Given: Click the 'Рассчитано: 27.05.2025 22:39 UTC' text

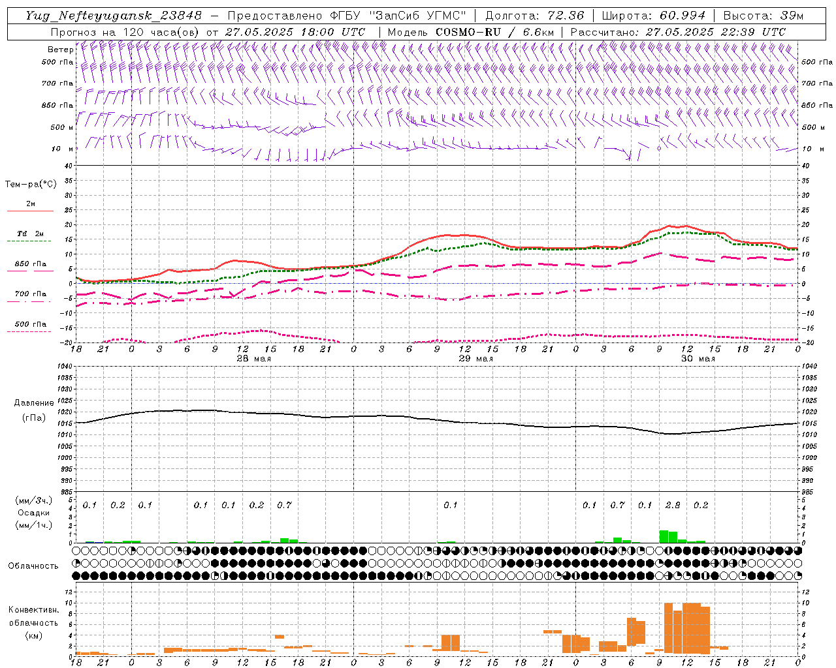Looking at the screenshot, I should (x=678, y=32).
